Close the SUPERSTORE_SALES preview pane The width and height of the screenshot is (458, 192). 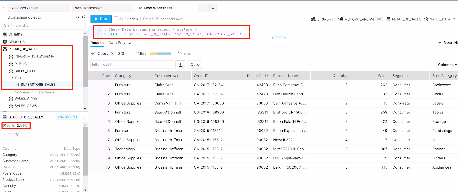pyautogui.click(x=84, y=117)
